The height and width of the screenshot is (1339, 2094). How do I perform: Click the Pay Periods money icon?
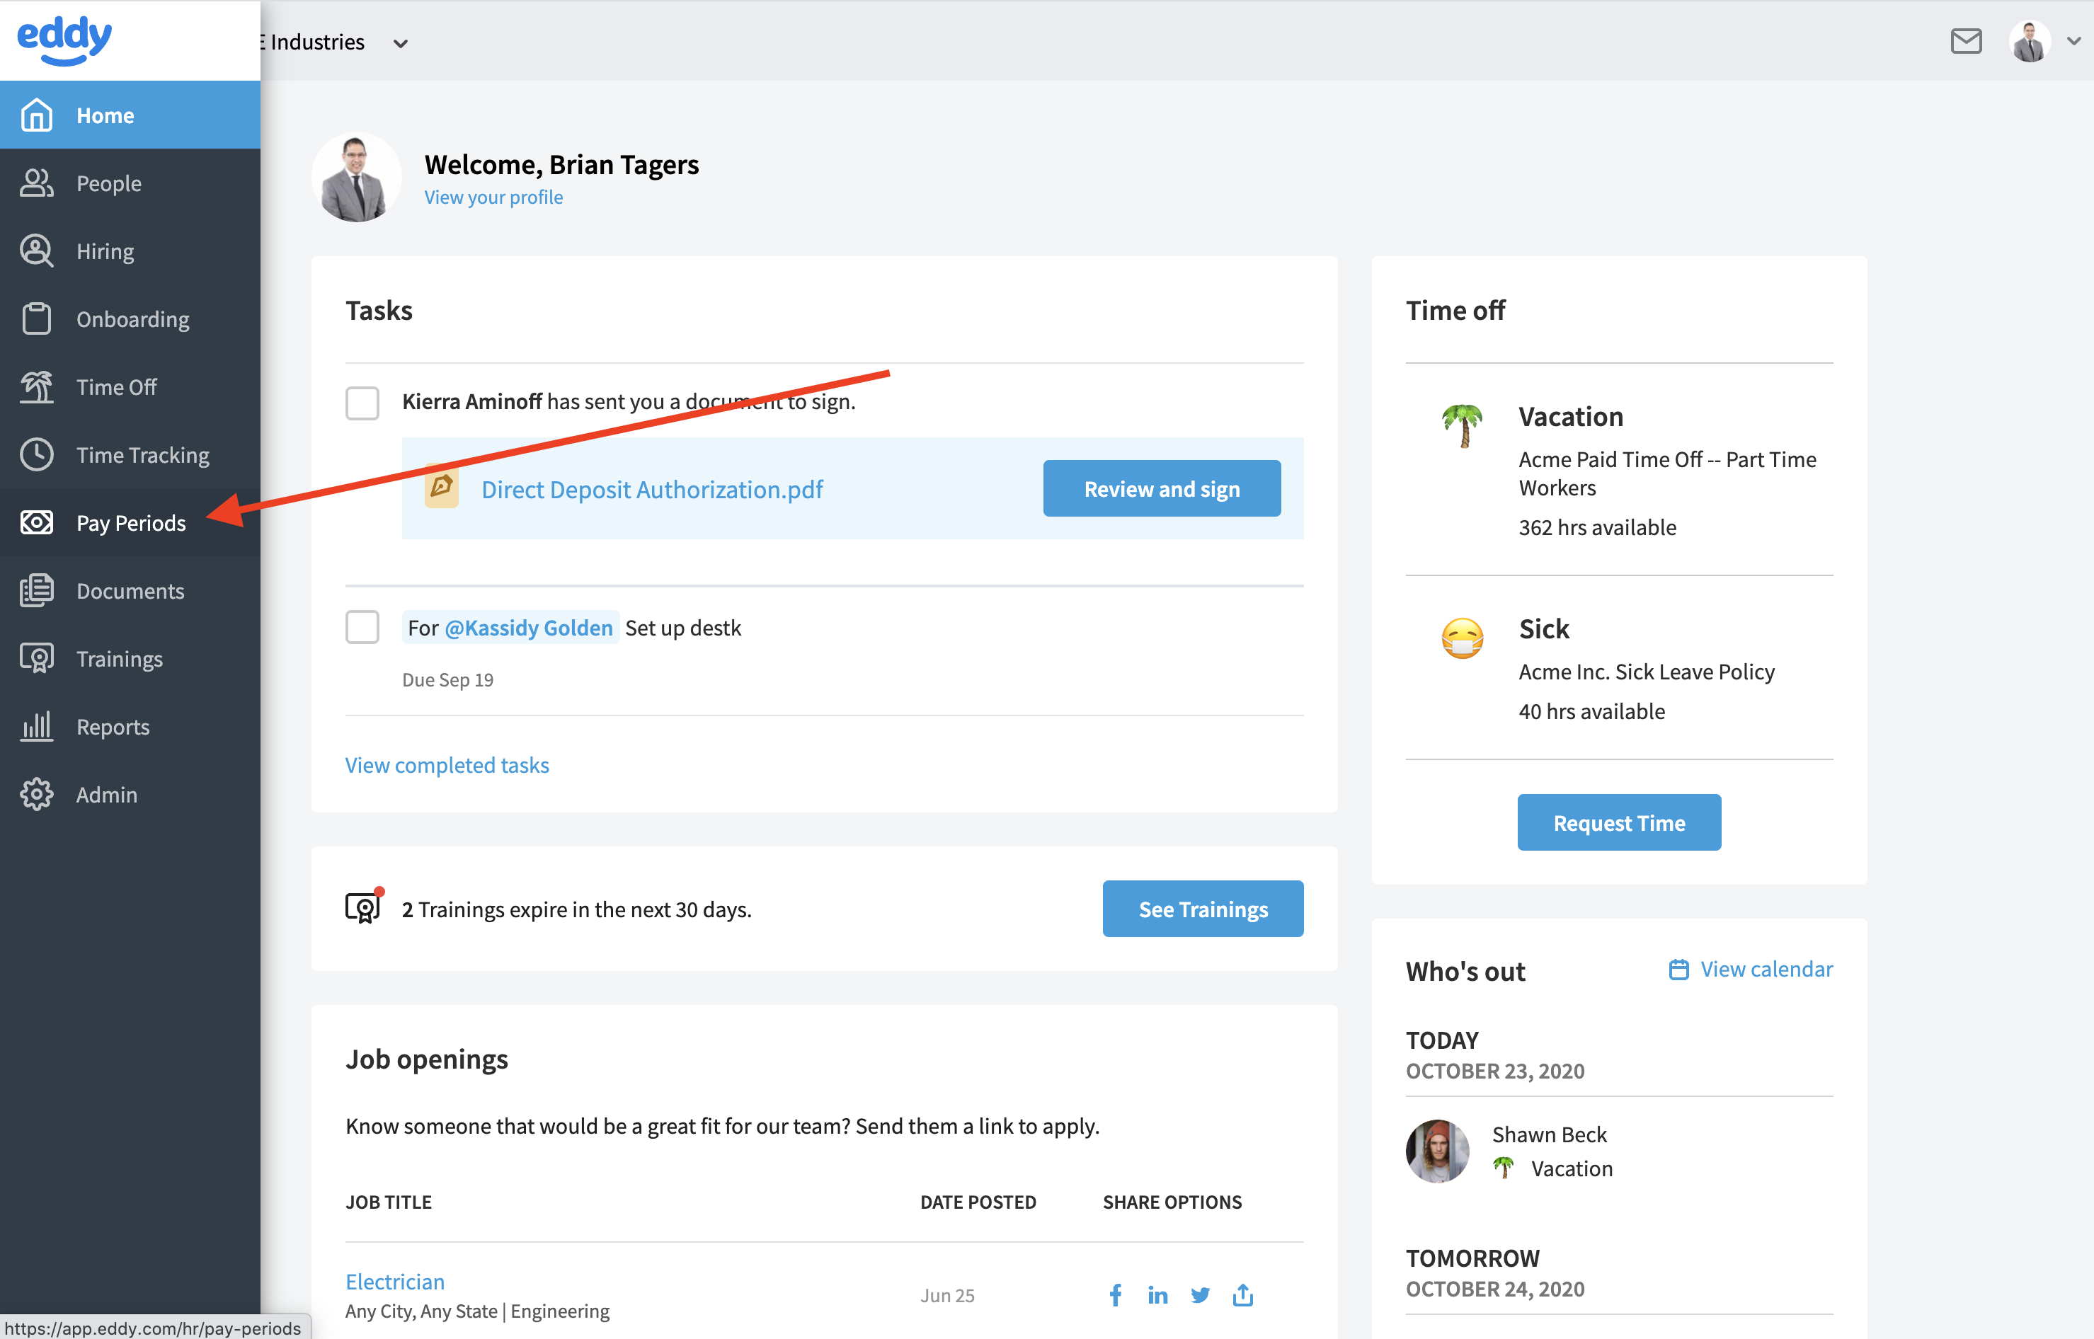coord(37,522)
